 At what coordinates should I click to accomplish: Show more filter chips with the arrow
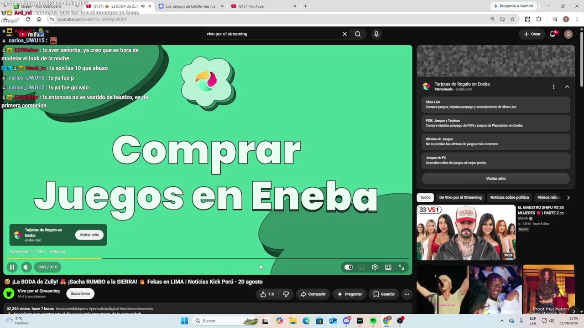pyautogui.click(x=568, y=198)
